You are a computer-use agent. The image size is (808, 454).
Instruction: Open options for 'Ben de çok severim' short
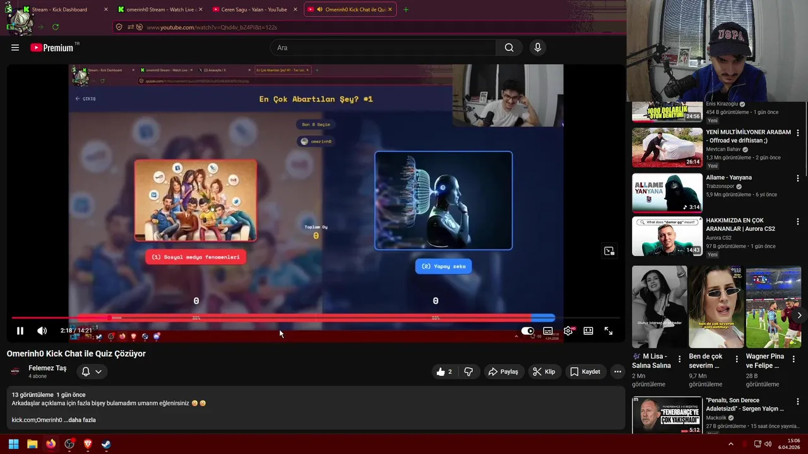click(737, 359)
